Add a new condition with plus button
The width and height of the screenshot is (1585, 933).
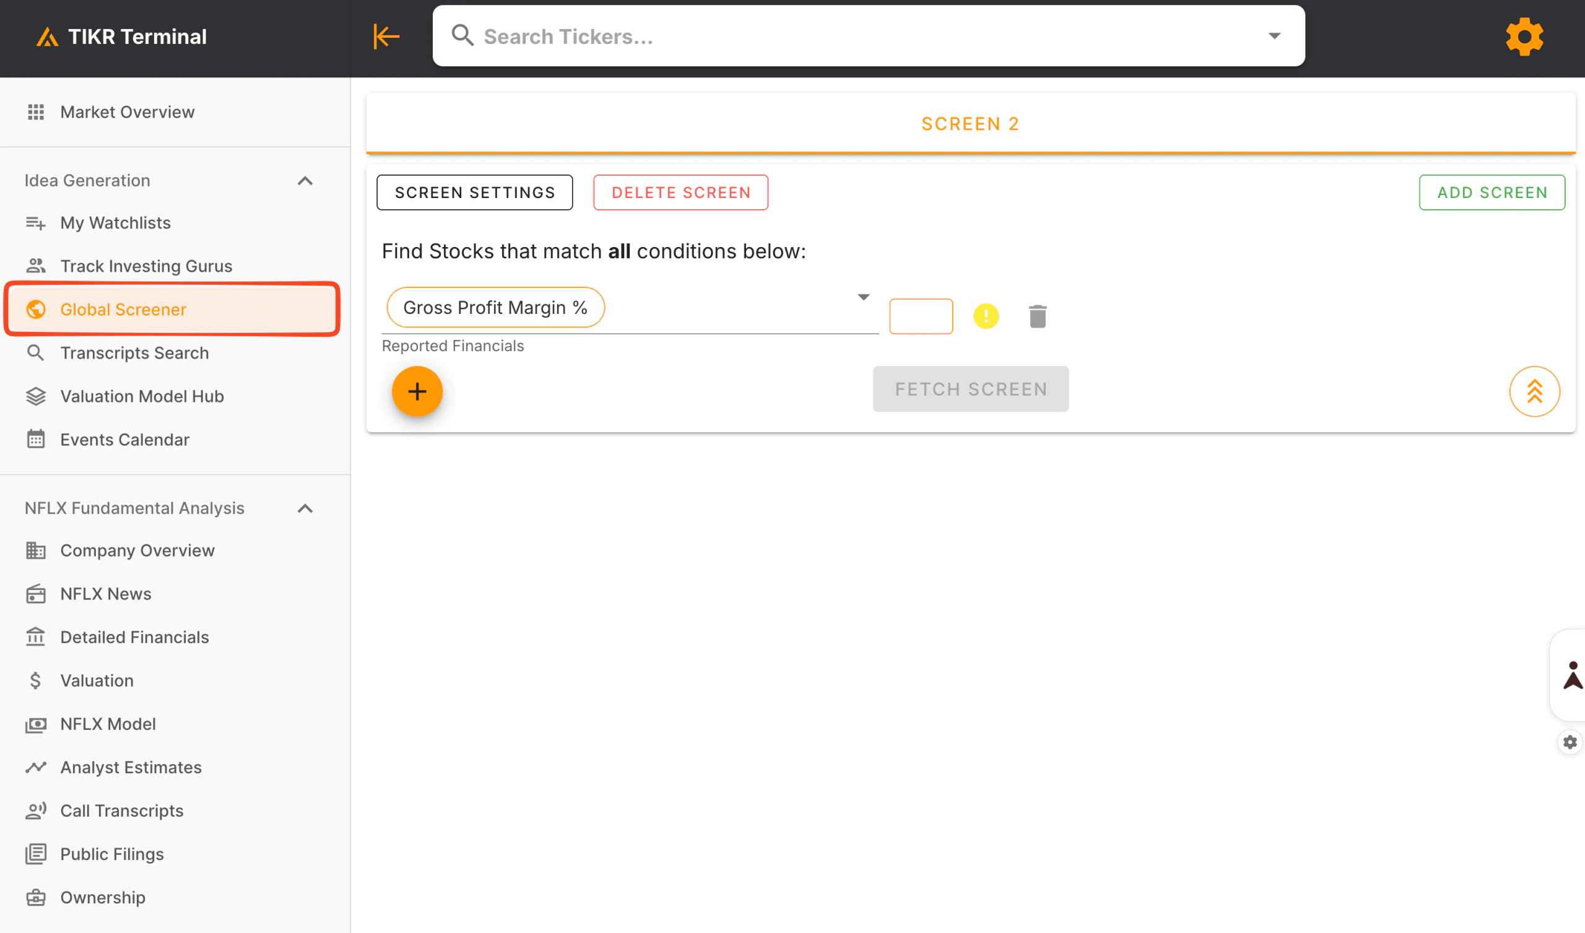(417, 391)
